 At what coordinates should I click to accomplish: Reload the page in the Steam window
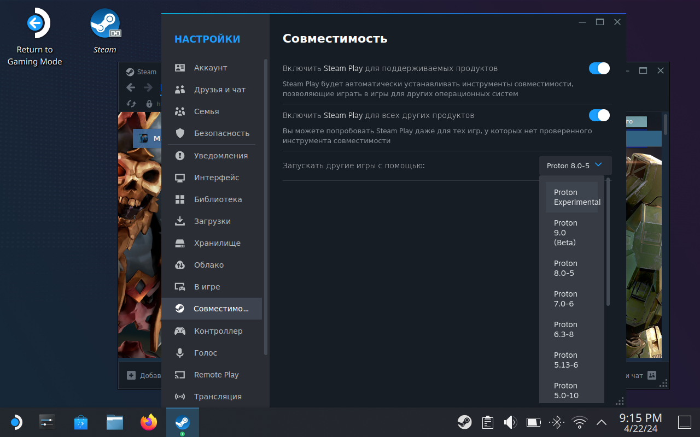click(131, 103)
